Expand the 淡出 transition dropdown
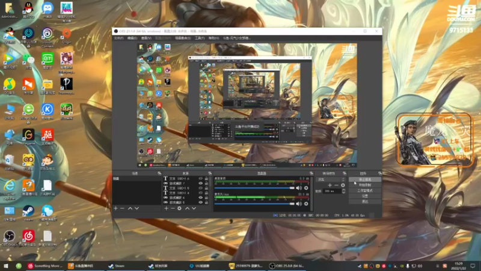 click(x=331, y=179)
